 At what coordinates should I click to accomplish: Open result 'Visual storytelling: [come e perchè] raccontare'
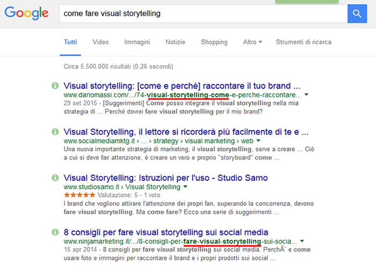(x=182, y=86)
